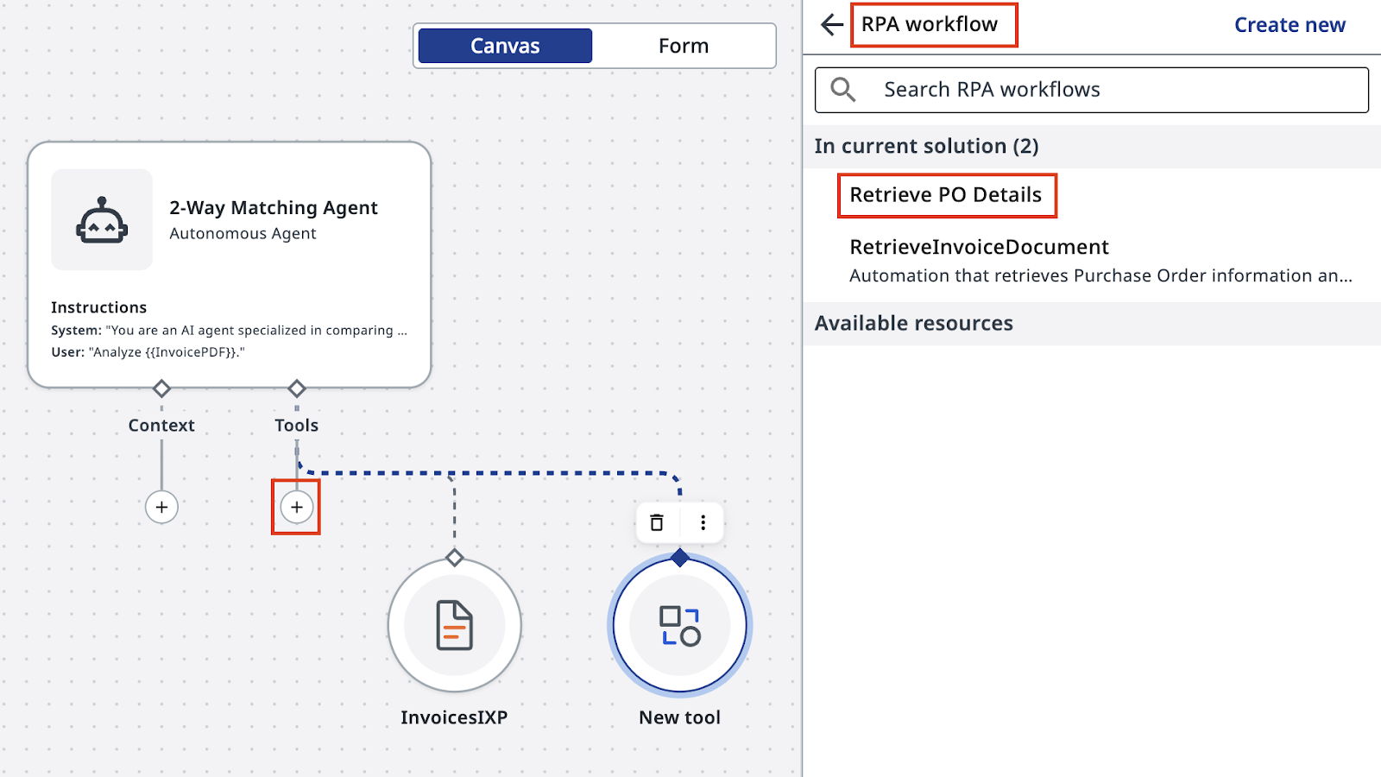Click the Context label
Screen dimensions: 1381x777
click(161, 426)
